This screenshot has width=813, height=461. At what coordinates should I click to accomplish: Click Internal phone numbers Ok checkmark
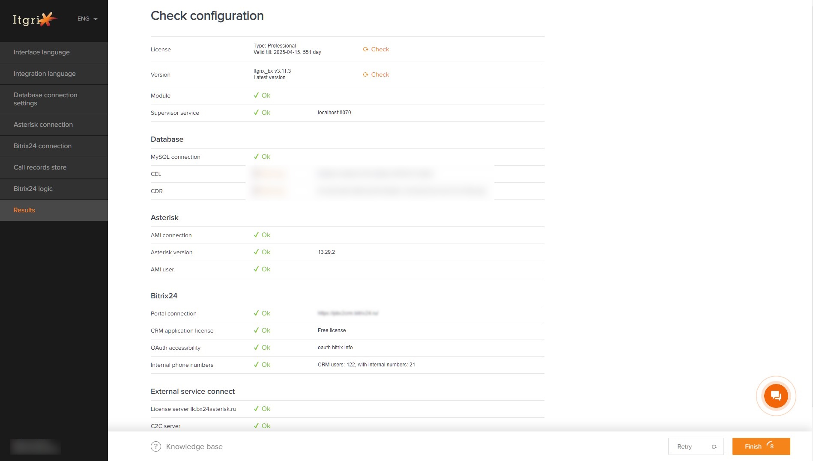coord(256,365)
